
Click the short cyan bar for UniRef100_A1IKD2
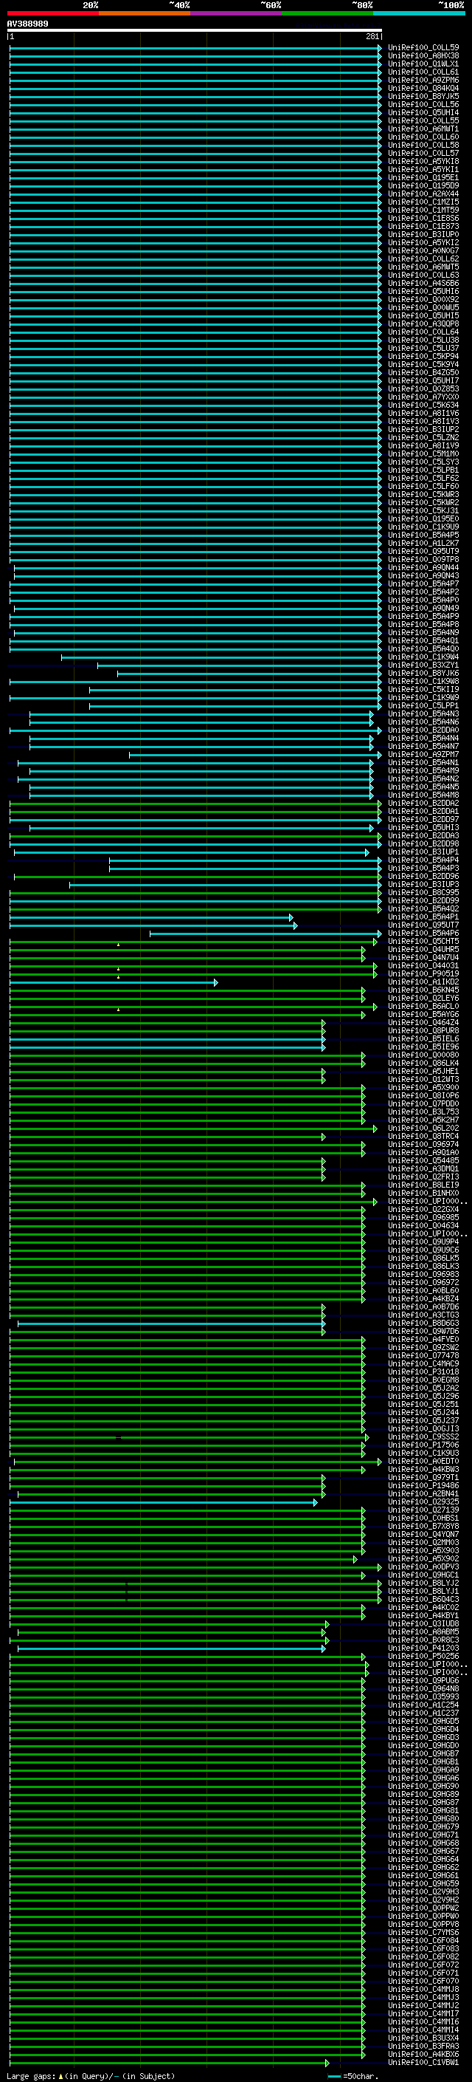(113, 983)
